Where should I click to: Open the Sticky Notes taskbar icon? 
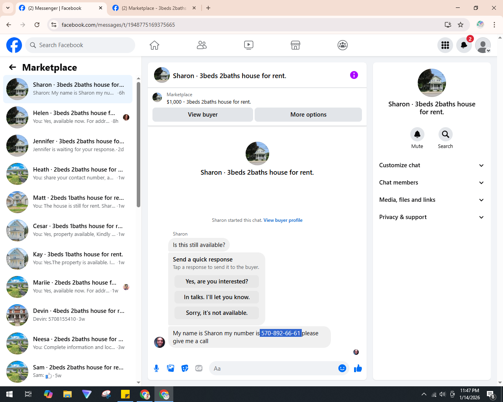coord(125,394)
